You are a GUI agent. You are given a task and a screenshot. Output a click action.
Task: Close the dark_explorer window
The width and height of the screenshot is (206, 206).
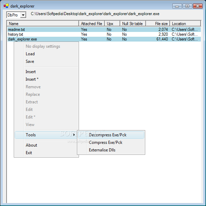pyautogui.click(x=198, y=6)
